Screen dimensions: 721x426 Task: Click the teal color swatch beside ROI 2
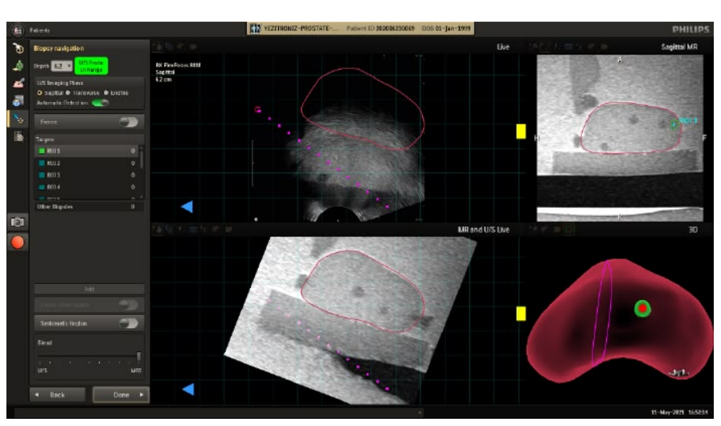42,163
